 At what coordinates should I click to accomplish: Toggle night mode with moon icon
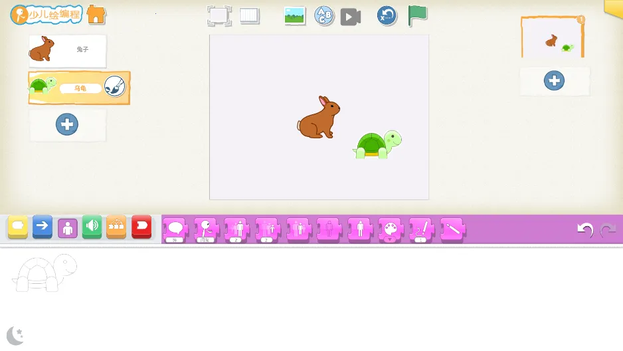tap(15, 336)
